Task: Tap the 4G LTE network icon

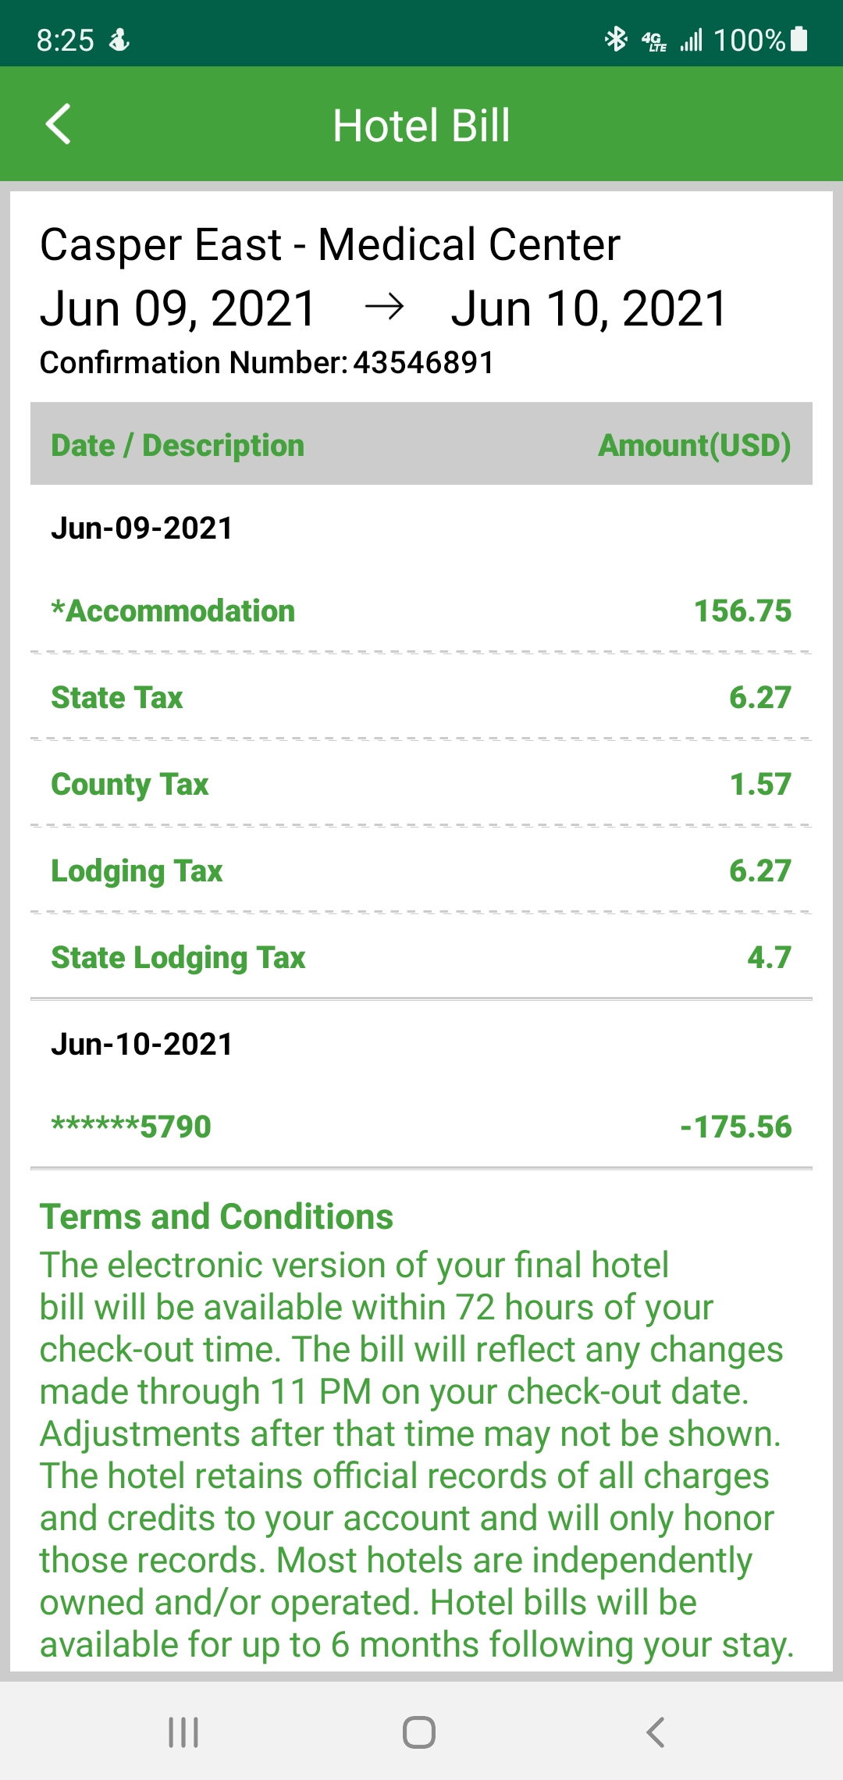Action: (x=653, y=40)
